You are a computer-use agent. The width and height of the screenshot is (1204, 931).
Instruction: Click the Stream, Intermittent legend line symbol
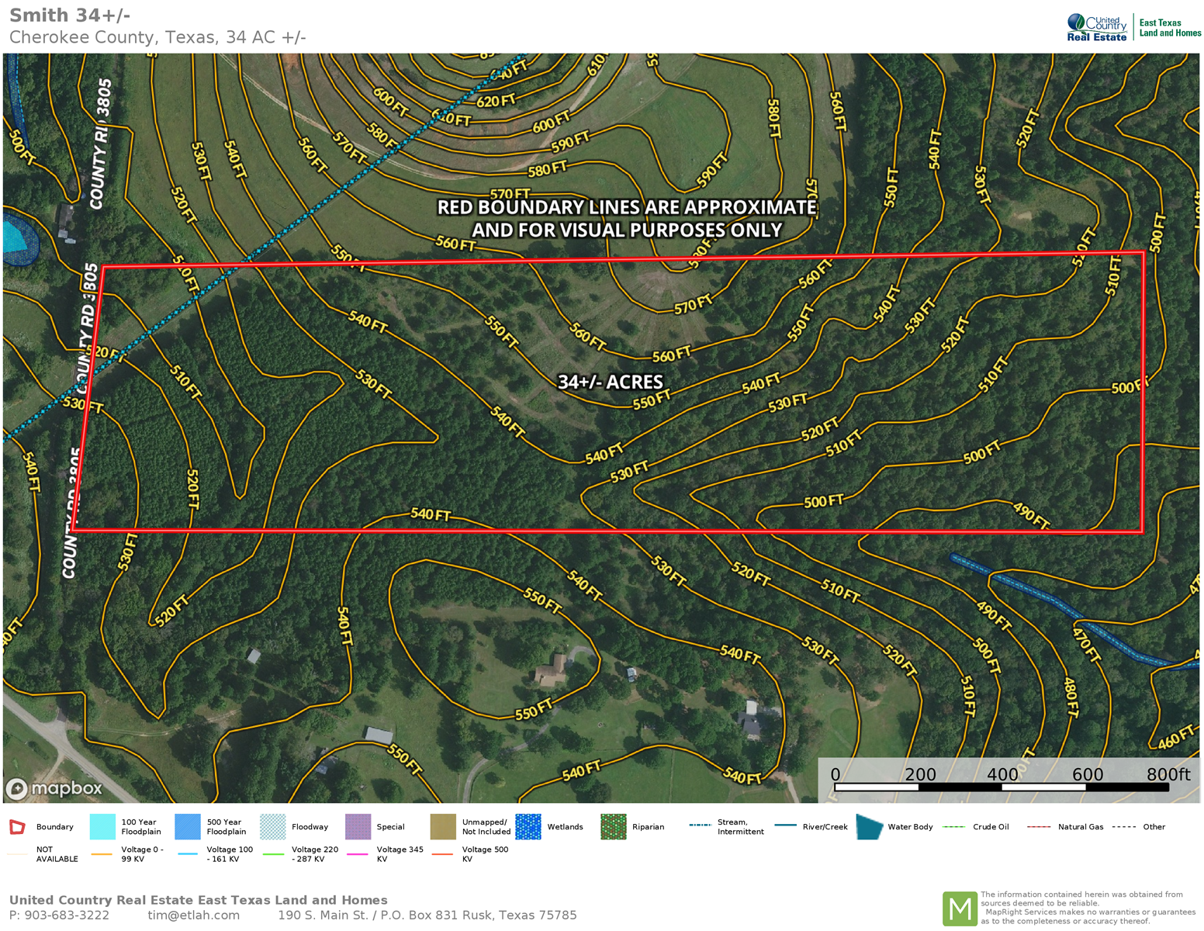700,826
